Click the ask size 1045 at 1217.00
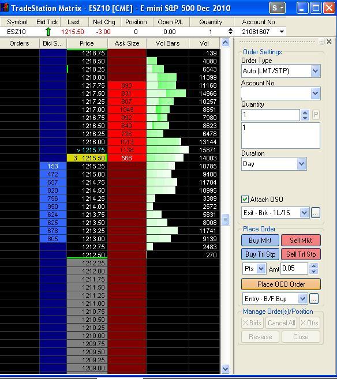 tap(127, 110)
